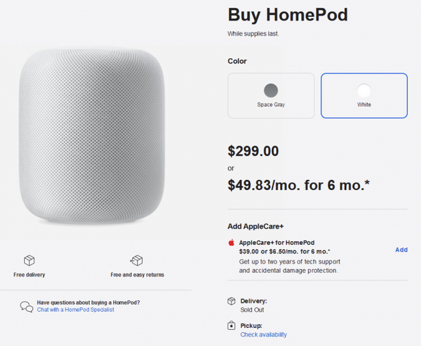Screen dimensions: 421x346
Task: Add AppleCare+ using the Add link
Action: pos(401,250)
